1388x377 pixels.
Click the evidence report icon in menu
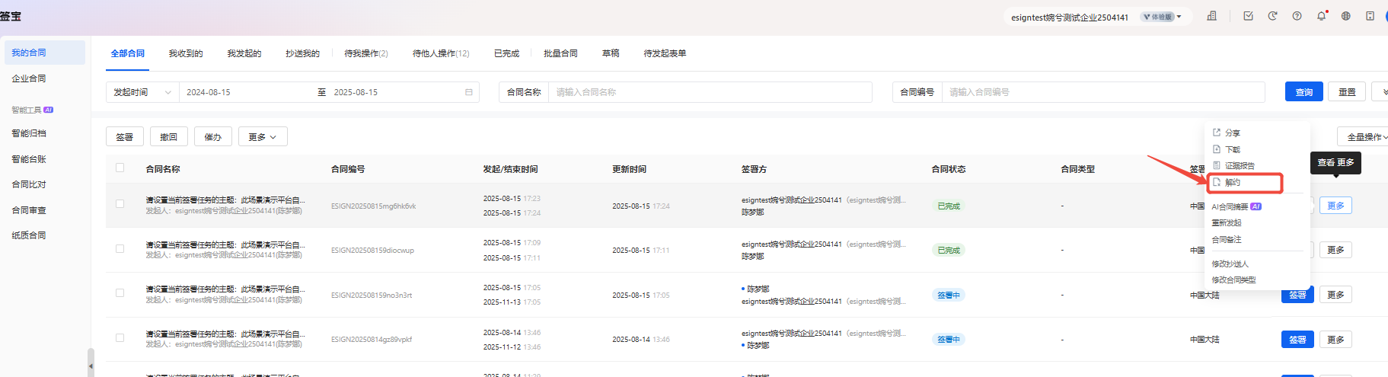1217,165
